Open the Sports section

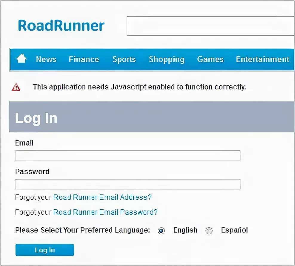(124, 60)
